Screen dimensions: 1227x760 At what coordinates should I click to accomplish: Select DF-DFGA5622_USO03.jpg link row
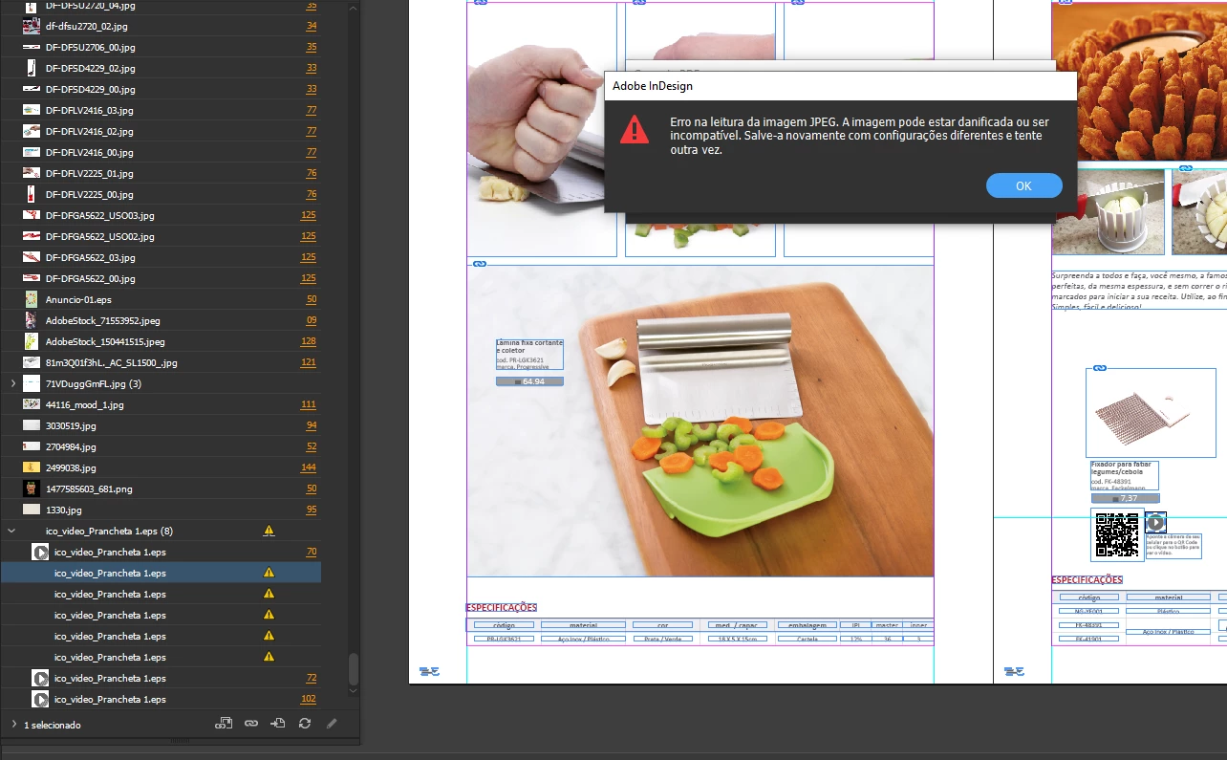[x=161, y=215]
